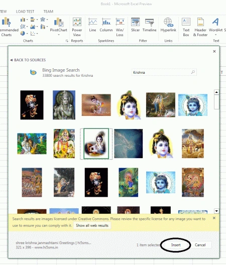The height and width of the screenshot is (265, 226).
Task: Select the stone statue Krishna thumbnail
Action: point(64,105)
